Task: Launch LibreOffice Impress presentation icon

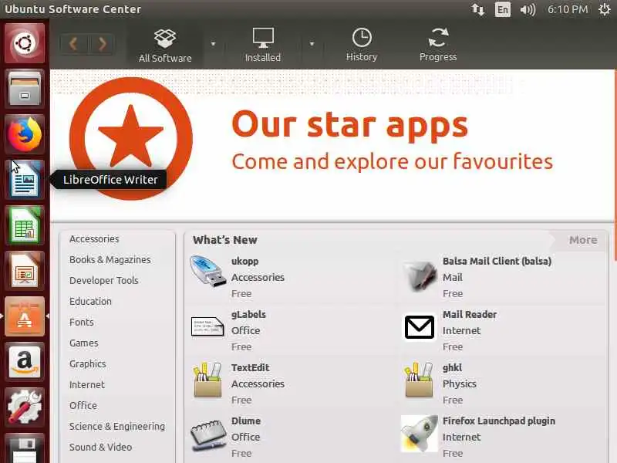Action: (25, 271)
